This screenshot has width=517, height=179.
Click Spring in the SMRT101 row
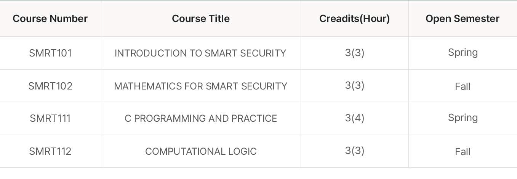[x=463, y=53]
